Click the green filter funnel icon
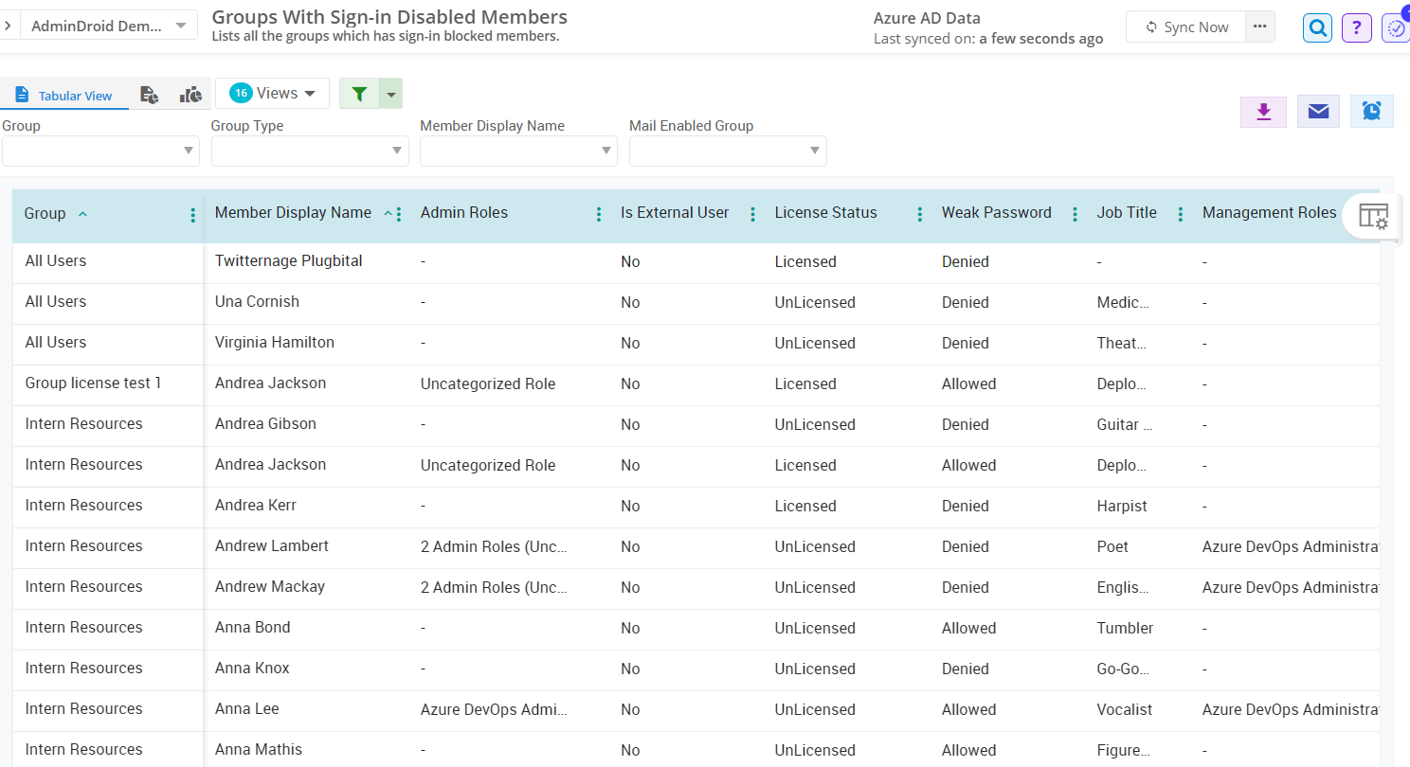 [x=359, y=94]
